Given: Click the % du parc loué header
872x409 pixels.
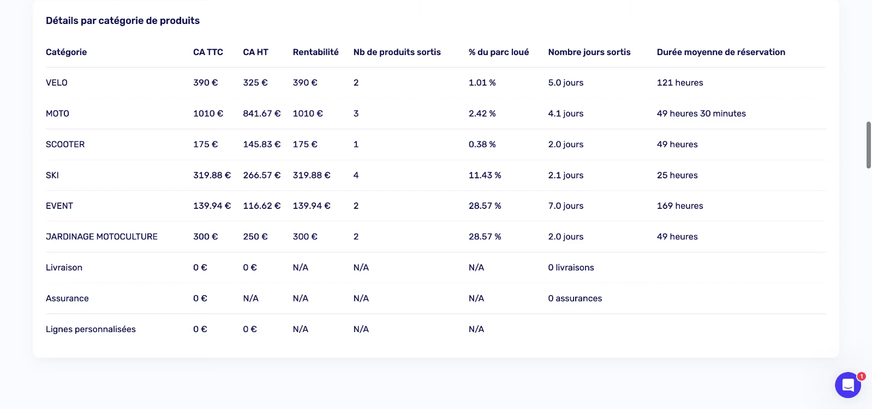Looking at the screenshot, I should click(x=499, y=52).
